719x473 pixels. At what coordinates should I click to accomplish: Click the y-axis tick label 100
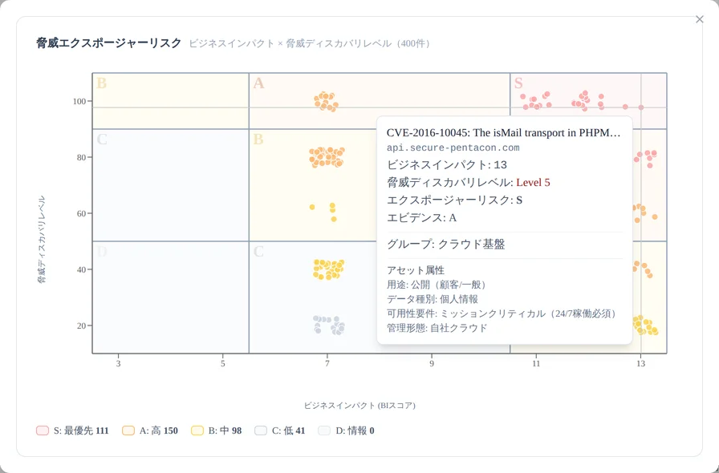point(79,101)
